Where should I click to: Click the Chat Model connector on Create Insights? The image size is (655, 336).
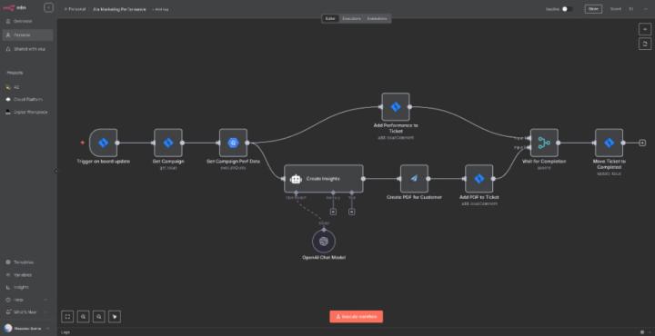[296, 193]
